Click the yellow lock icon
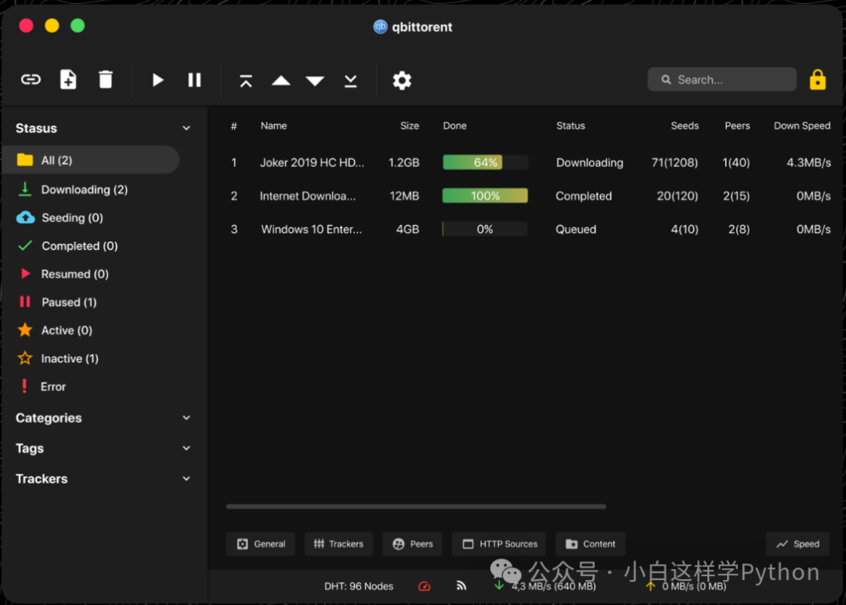Viewport: 846px width, 605px height. pyautogui.click(x=818, y=80)
